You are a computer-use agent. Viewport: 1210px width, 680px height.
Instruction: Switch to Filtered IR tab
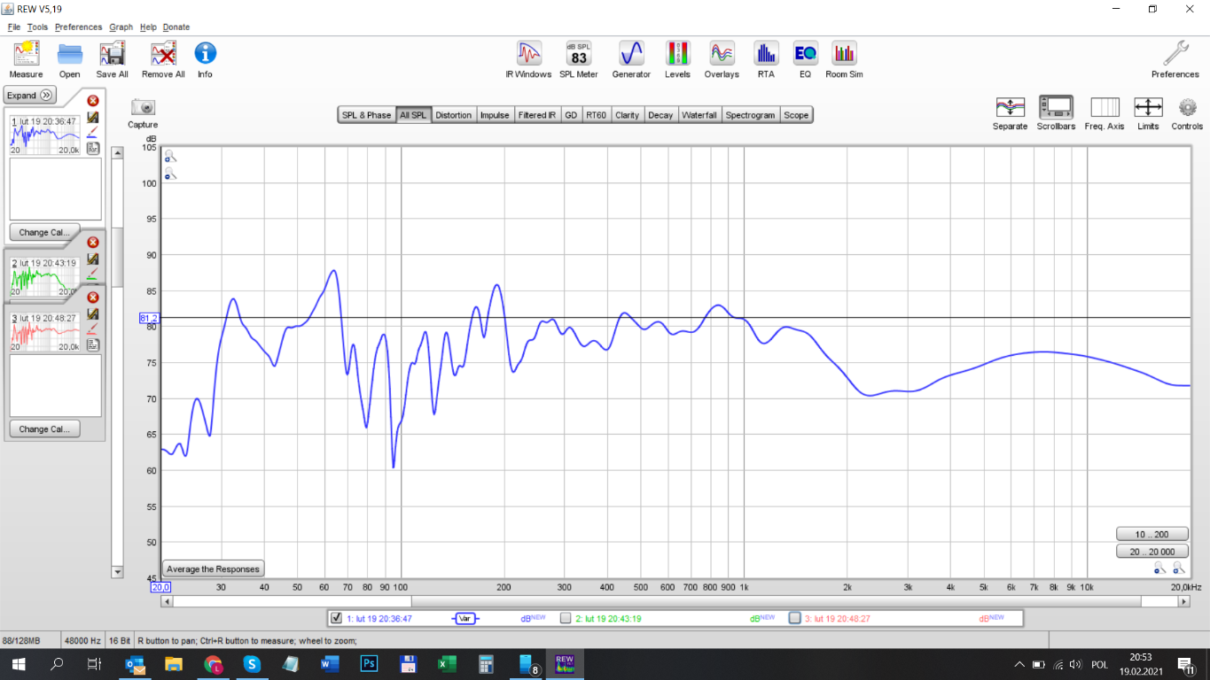click(537, 115)
